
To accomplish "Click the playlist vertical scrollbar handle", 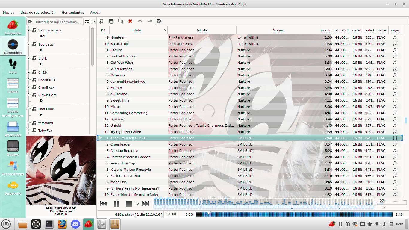I will 406,120.
